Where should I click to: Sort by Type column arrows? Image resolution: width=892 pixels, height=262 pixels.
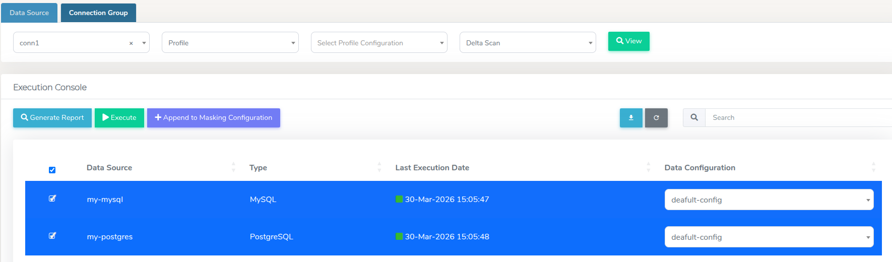pyautogui.click(x=379, y=167)
